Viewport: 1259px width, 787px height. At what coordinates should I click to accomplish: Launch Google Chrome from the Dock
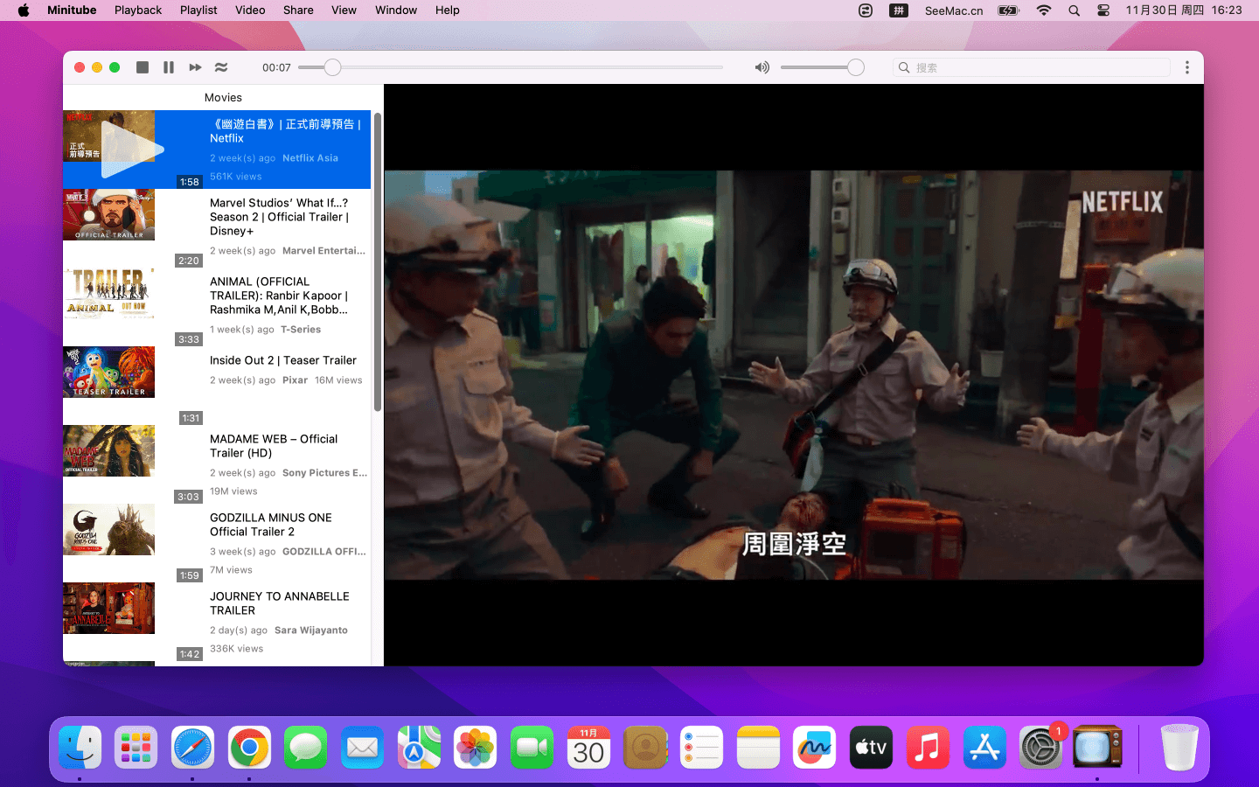point(249,748)
